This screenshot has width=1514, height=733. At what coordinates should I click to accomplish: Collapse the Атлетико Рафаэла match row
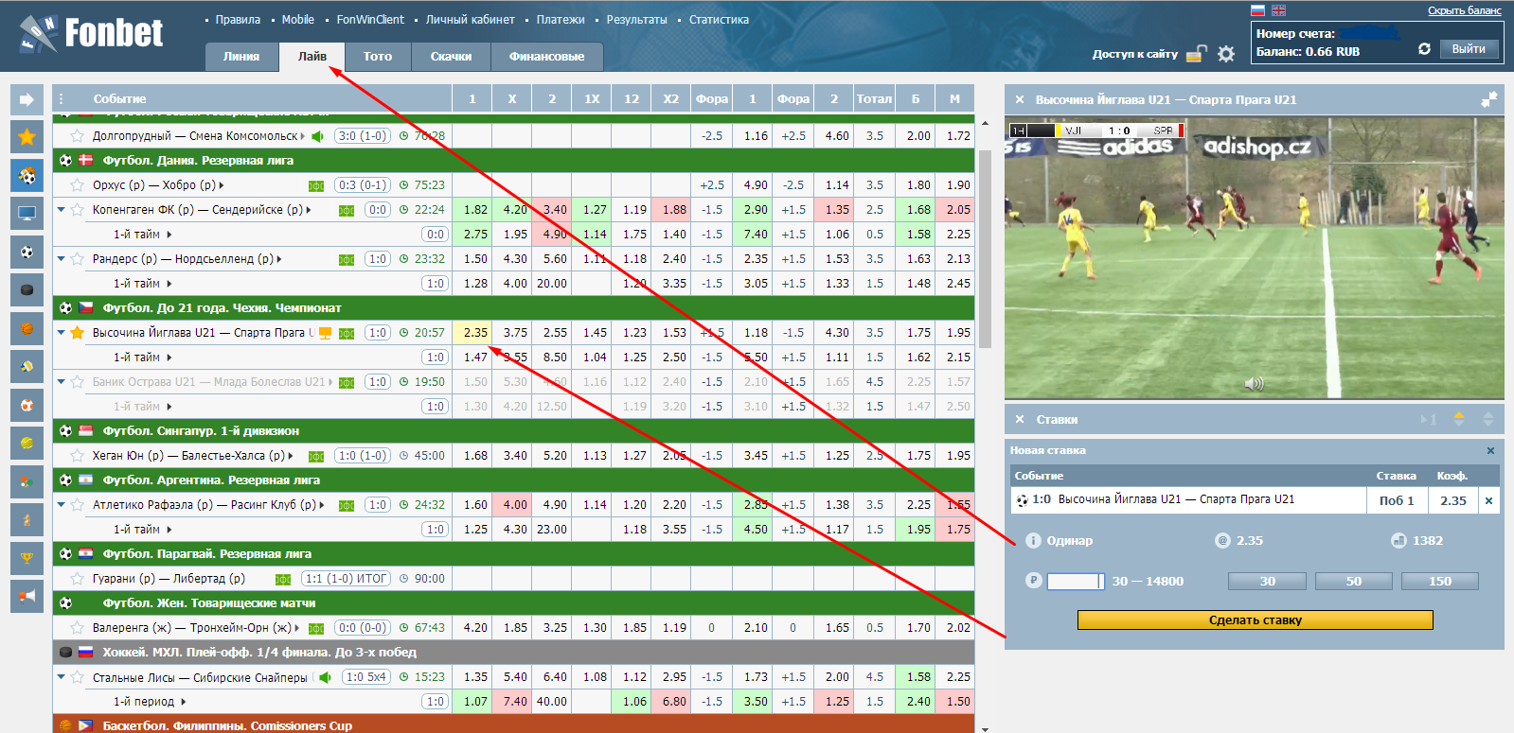click(x=62, y=505)
